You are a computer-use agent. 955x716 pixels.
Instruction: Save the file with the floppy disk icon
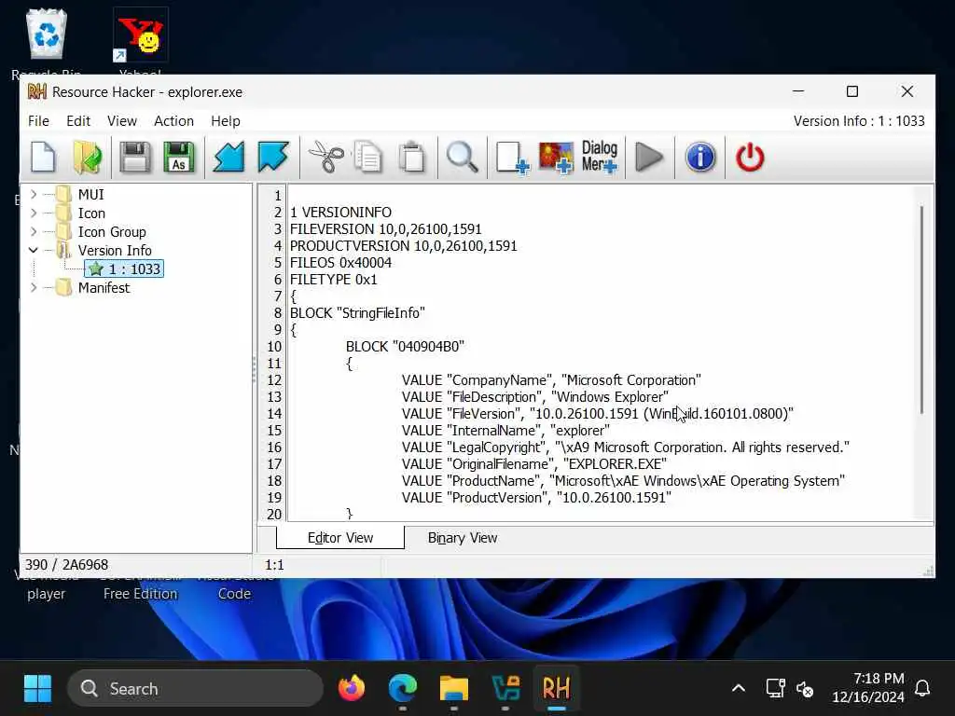(x=134, y=157)
